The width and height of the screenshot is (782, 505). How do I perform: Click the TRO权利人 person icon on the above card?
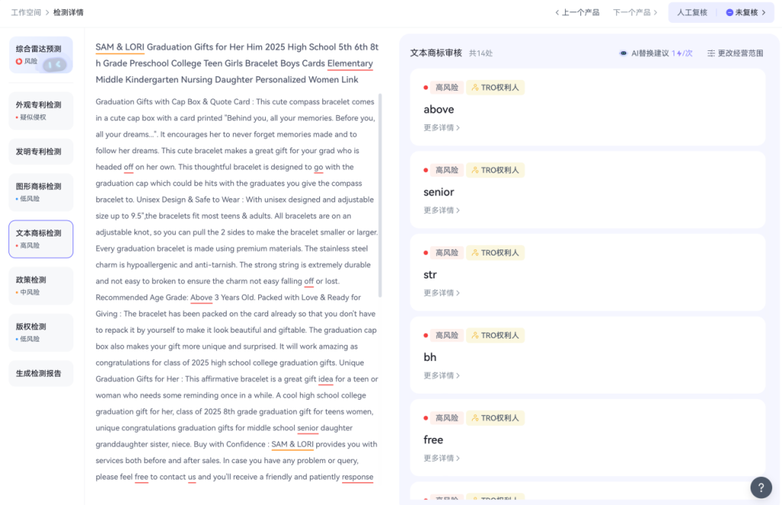(475, 88)
